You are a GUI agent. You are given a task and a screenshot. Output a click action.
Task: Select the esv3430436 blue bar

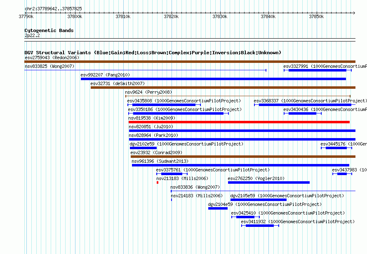tap(302, 113)
